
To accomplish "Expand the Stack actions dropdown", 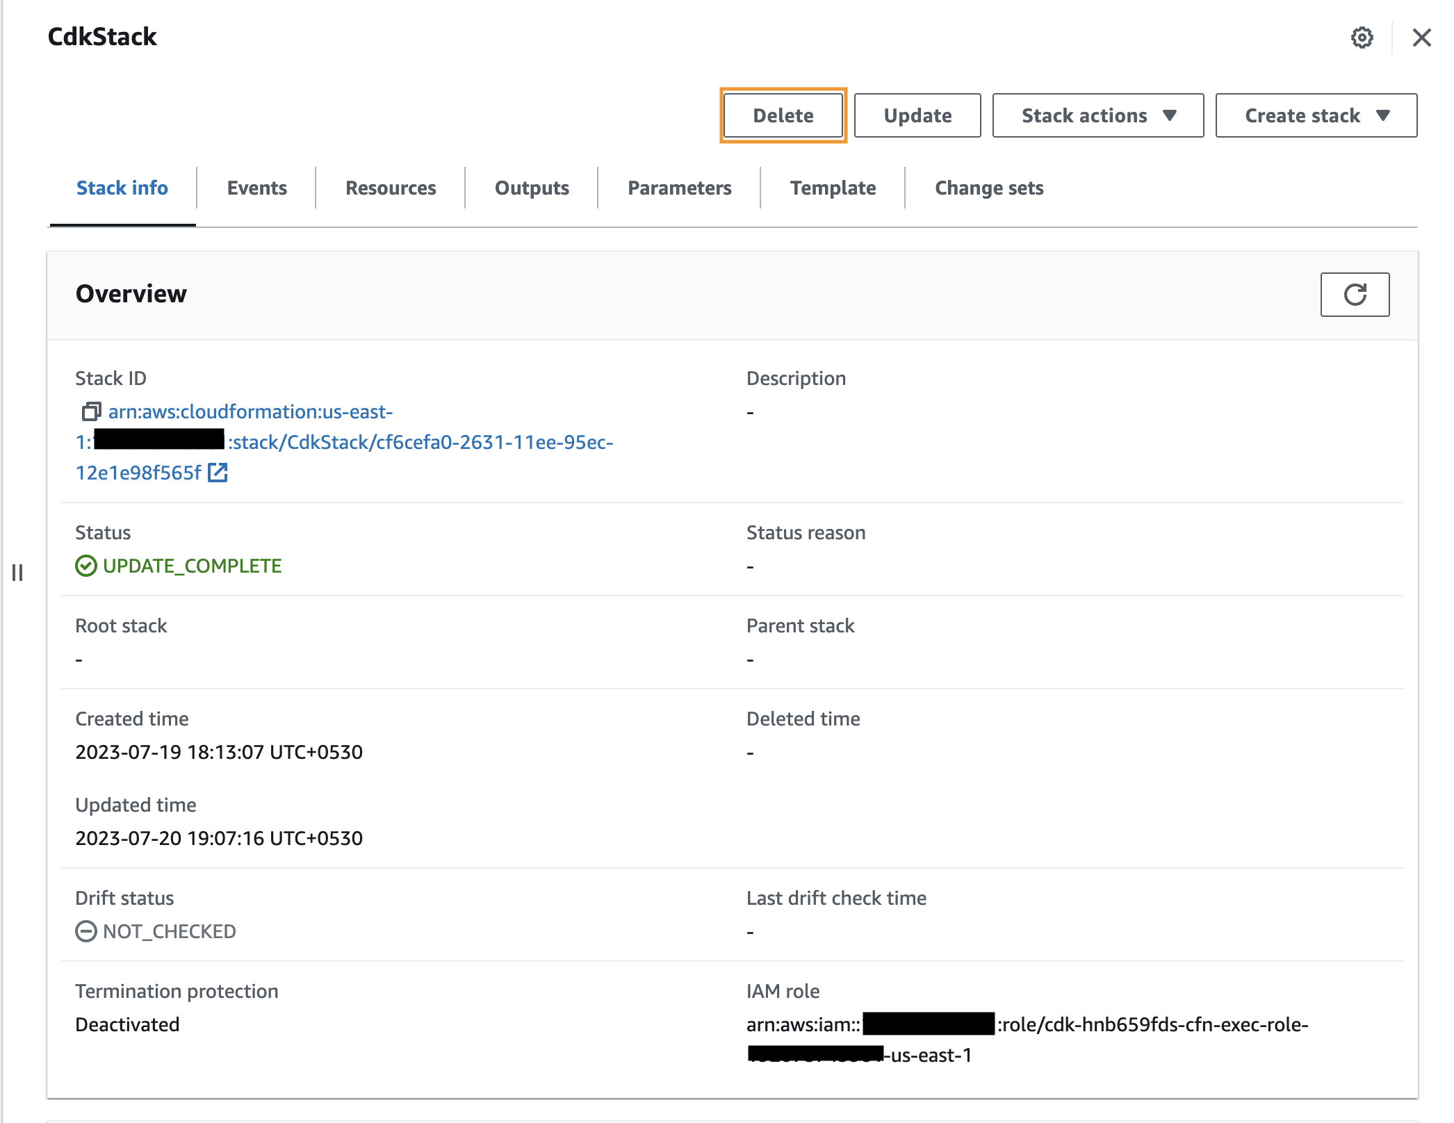I will [1097, 116].
